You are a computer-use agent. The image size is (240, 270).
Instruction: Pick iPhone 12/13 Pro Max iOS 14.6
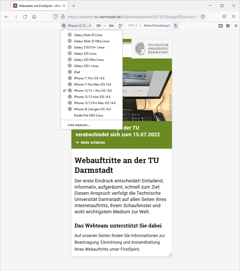tap(92, 103)
